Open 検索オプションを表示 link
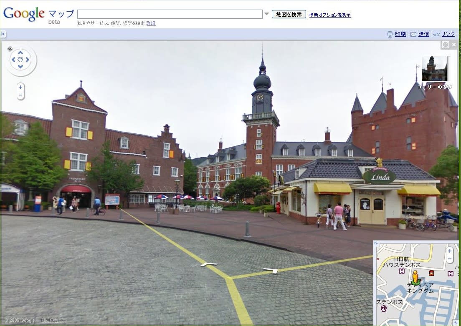This screenshot has width=461, height=326. coord(330,15)
